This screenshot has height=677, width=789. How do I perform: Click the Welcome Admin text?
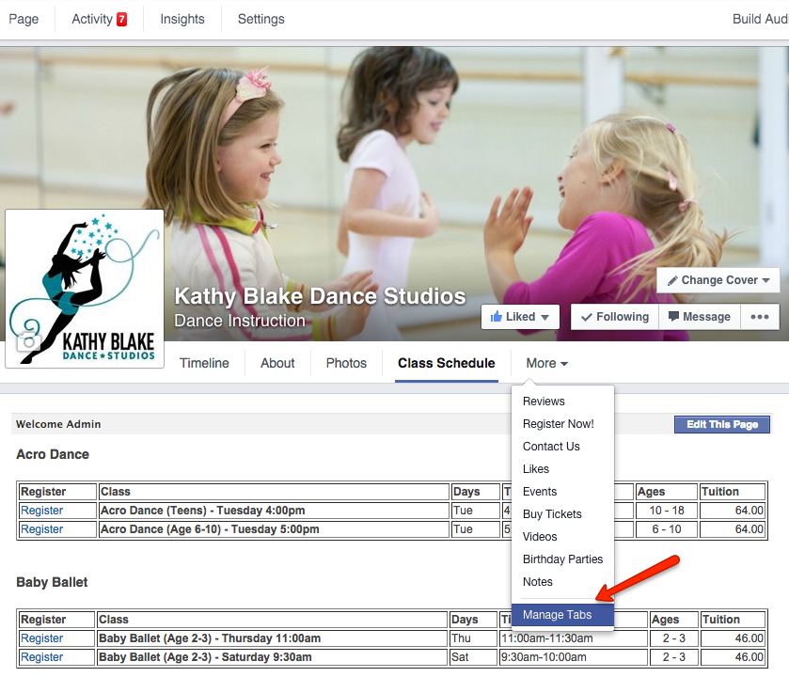tap(58, 424)
